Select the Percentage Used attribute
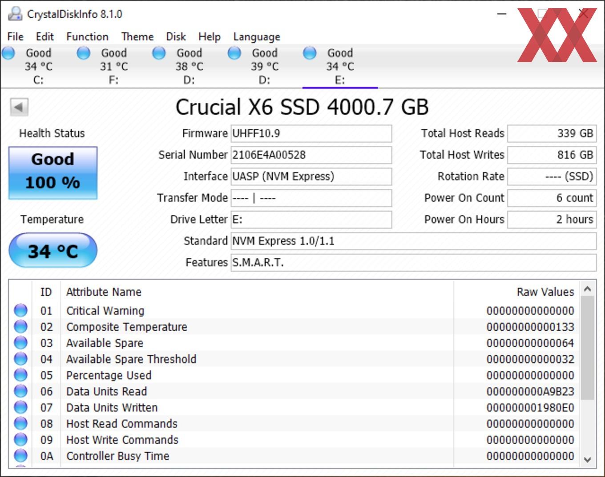 294,375
